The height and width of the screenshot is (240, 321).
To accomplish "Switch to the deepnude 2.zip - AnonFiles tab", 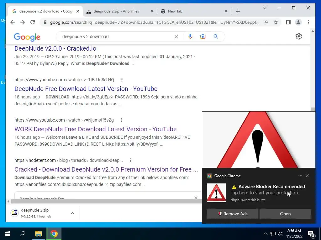I will pos(117,11).
